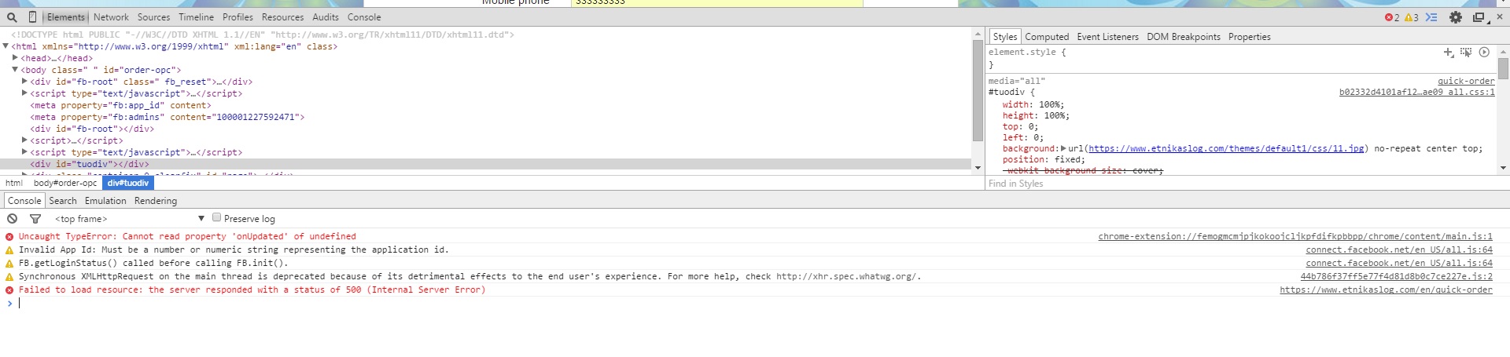The width and height of the screenshot is (1510, 357).
Task: Toggle device mode phone icon
Action: point(32,17)
